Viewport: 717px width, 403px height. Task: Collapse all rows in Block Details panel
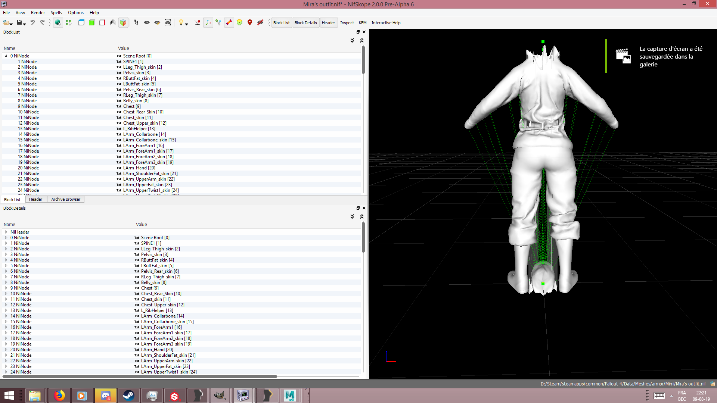point(362,216)
